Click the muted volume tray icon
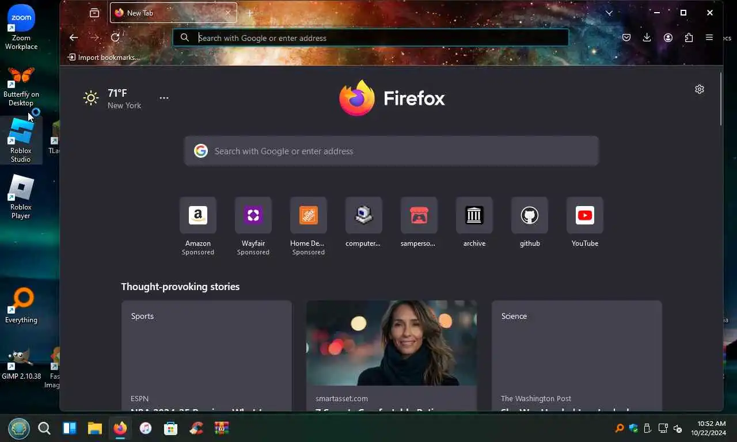This screenshot has height=442, width=737. [x=678, y=428]
